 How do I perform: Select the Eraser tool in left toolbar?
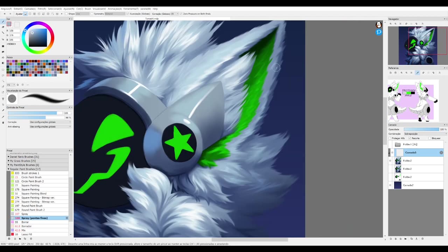click(x=3, y=27)
